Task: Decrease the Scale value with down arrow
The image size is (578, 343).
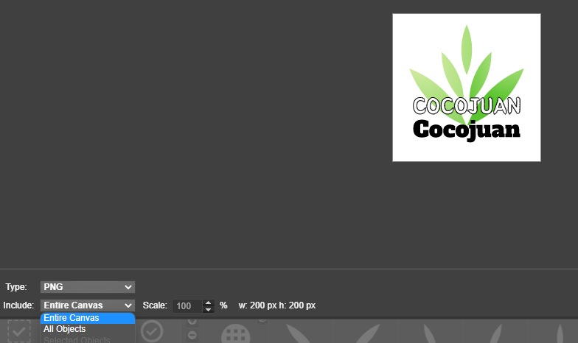Action: tap(208, 309)
